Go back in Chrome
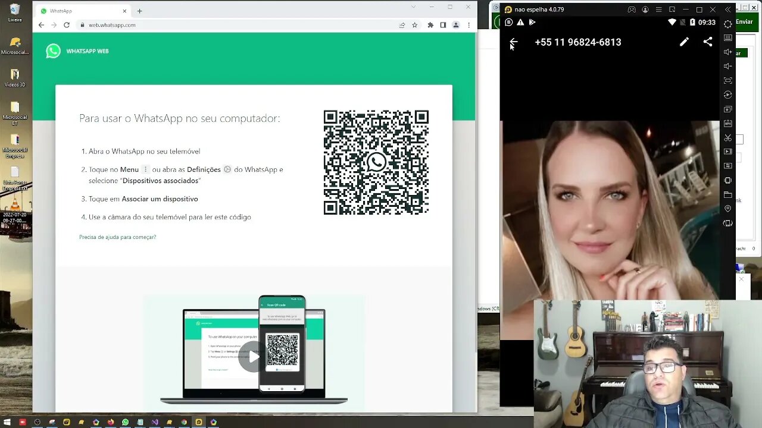The width and height of the screenshot is (762, 428). click(x=41, y=25)
